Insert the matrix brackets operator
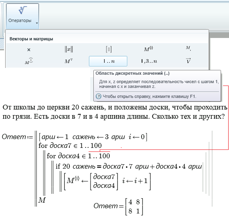 [109, 49]
